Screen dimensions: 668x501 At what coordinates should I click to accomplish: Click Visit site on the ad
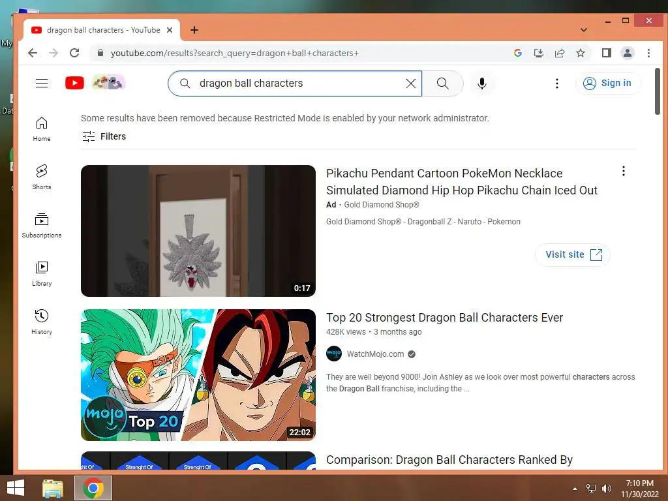point(573,255)
